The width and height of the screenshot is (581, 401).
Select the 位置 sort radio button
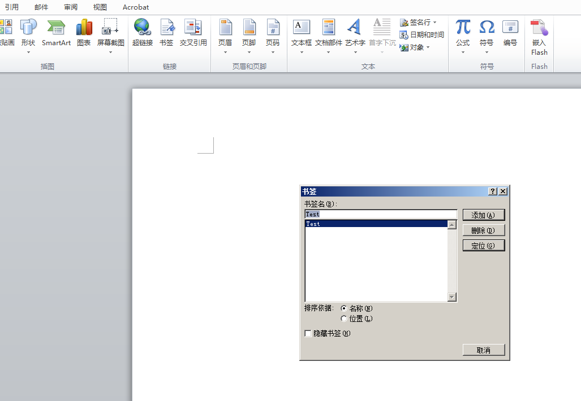pos(344,319)
